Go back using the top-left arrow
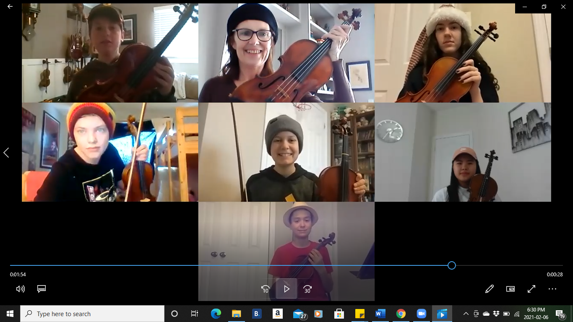Screen dimensions: 573x322 point(10,7)
